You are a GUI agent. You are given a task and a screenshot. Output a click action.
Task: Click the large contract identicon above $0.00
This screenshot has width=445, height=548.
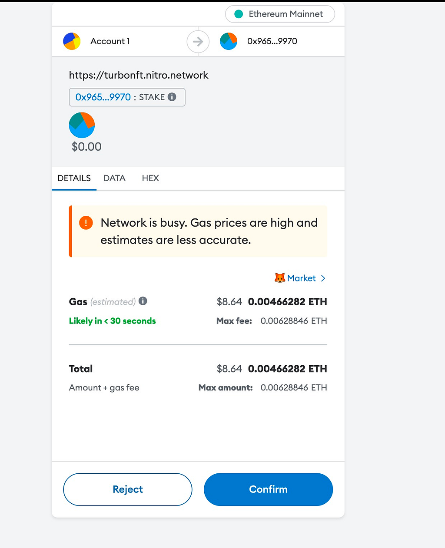(x=82, y=125)
